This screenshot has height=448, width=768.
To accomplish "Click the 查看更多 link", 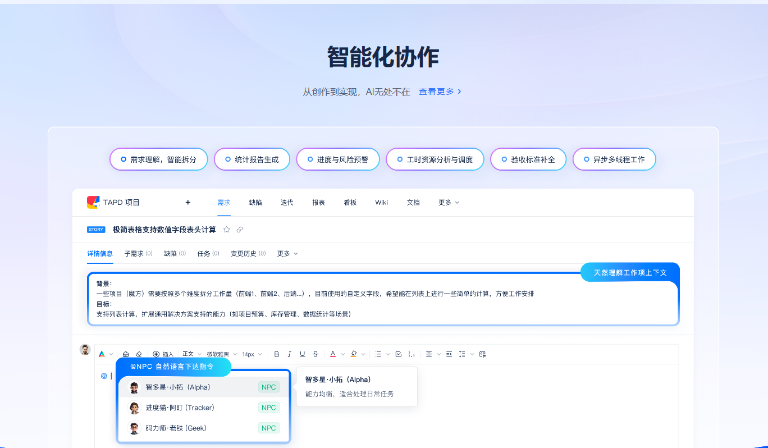I will tap(441, 92).
